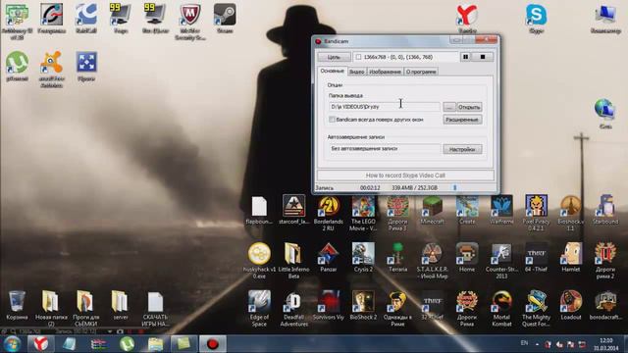Launch Borderlands 2 RU shortcut
The image size is (628, 353).
tap(329, 213)
